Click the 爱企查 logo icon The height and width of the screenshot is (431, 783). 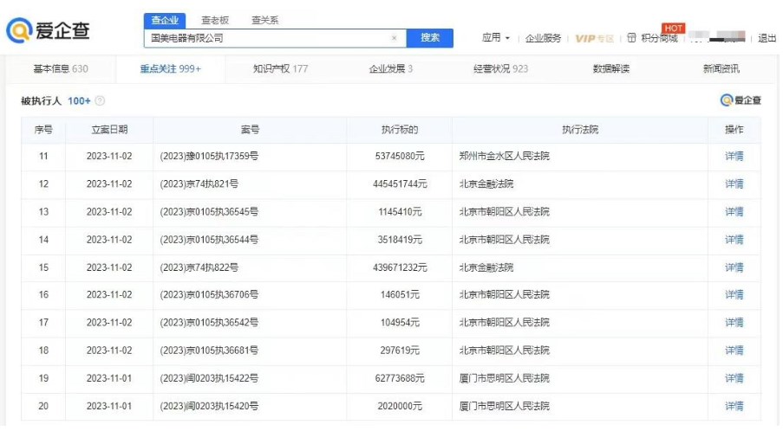(x=18, y=30)
